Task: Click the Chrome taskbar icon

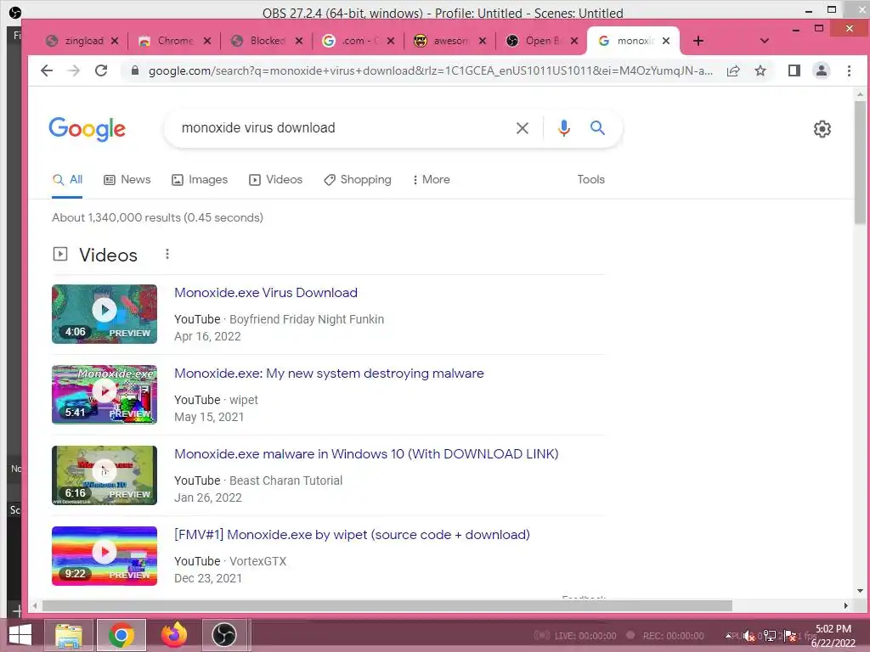Action: point(121,635)
